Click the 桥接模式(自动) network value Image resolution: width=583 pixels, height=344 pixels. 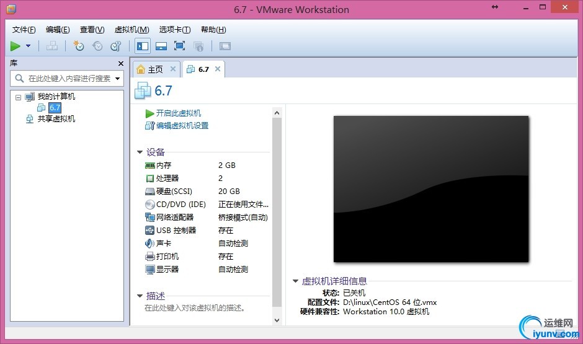tap(243, 218)
